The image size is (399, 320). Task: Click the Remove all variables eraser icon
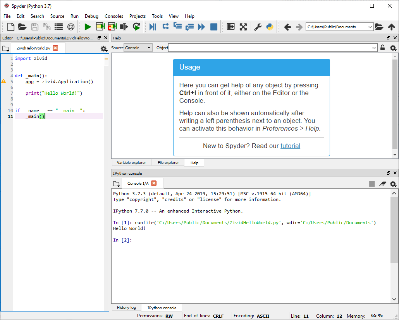point(383,184)
